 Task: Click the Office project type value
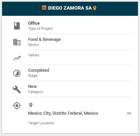[x=34, y=23]
